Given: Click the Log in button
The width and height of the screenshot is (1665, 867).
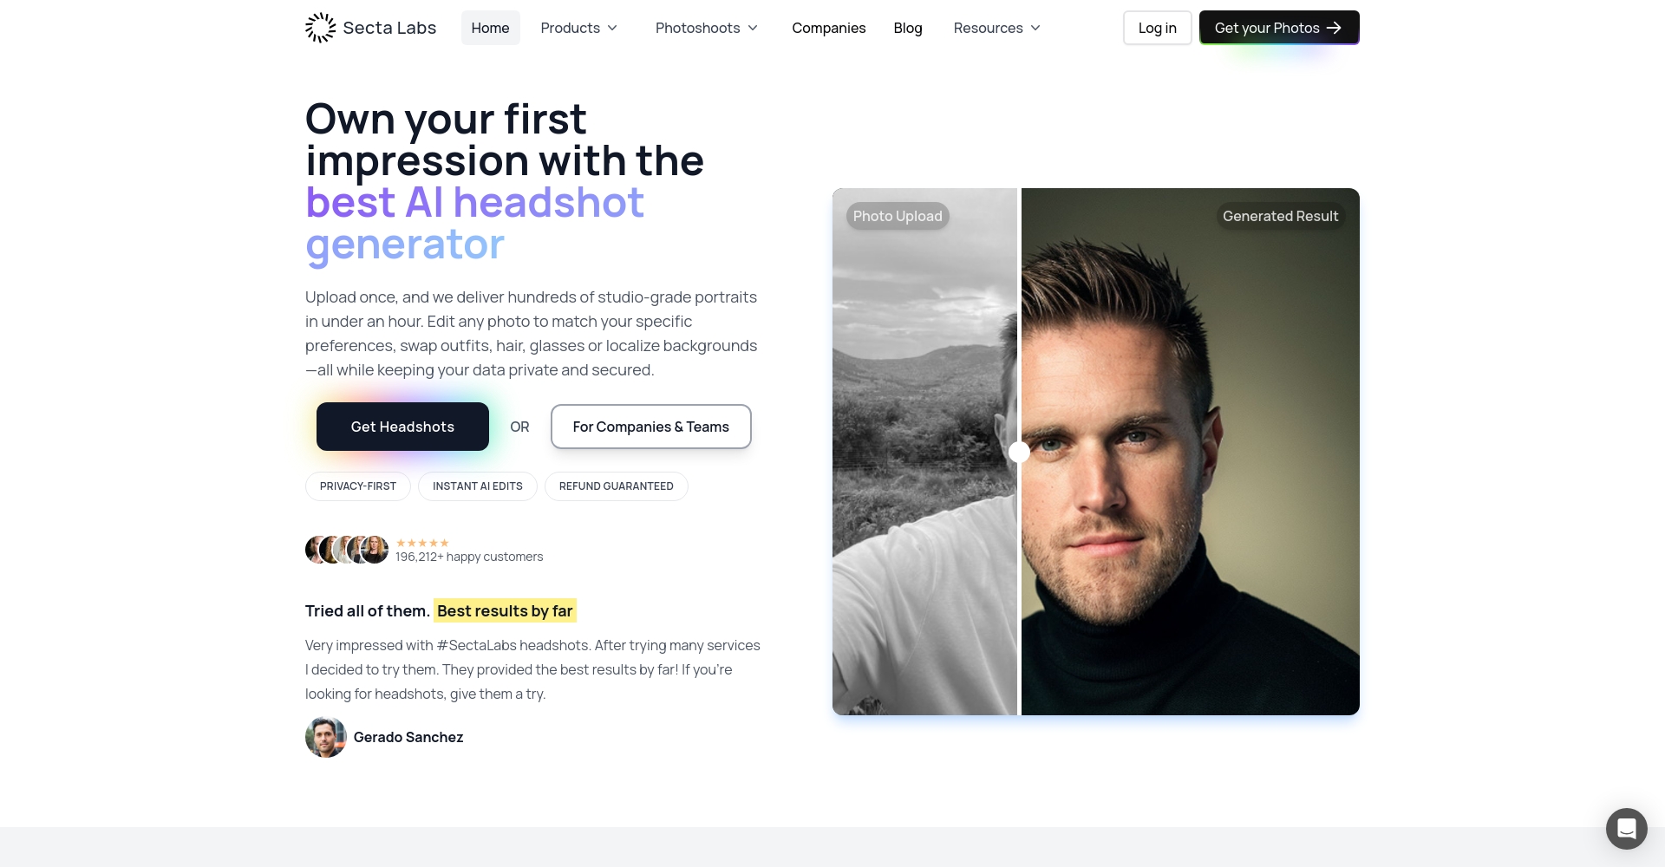Looking at the screenshot, I should [1157, 28].
